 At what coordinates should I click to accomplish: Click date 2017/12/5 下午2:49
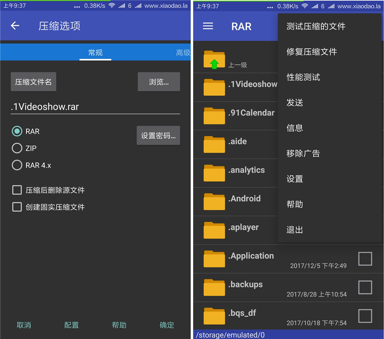pos(318,266)
